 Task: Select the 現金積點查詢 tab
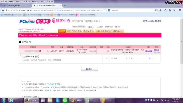(x=103, y=31)
